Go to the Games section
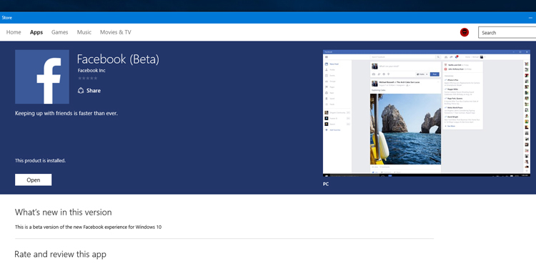The image size is (536, 264). pyautogui.click(x=60, y=32)
